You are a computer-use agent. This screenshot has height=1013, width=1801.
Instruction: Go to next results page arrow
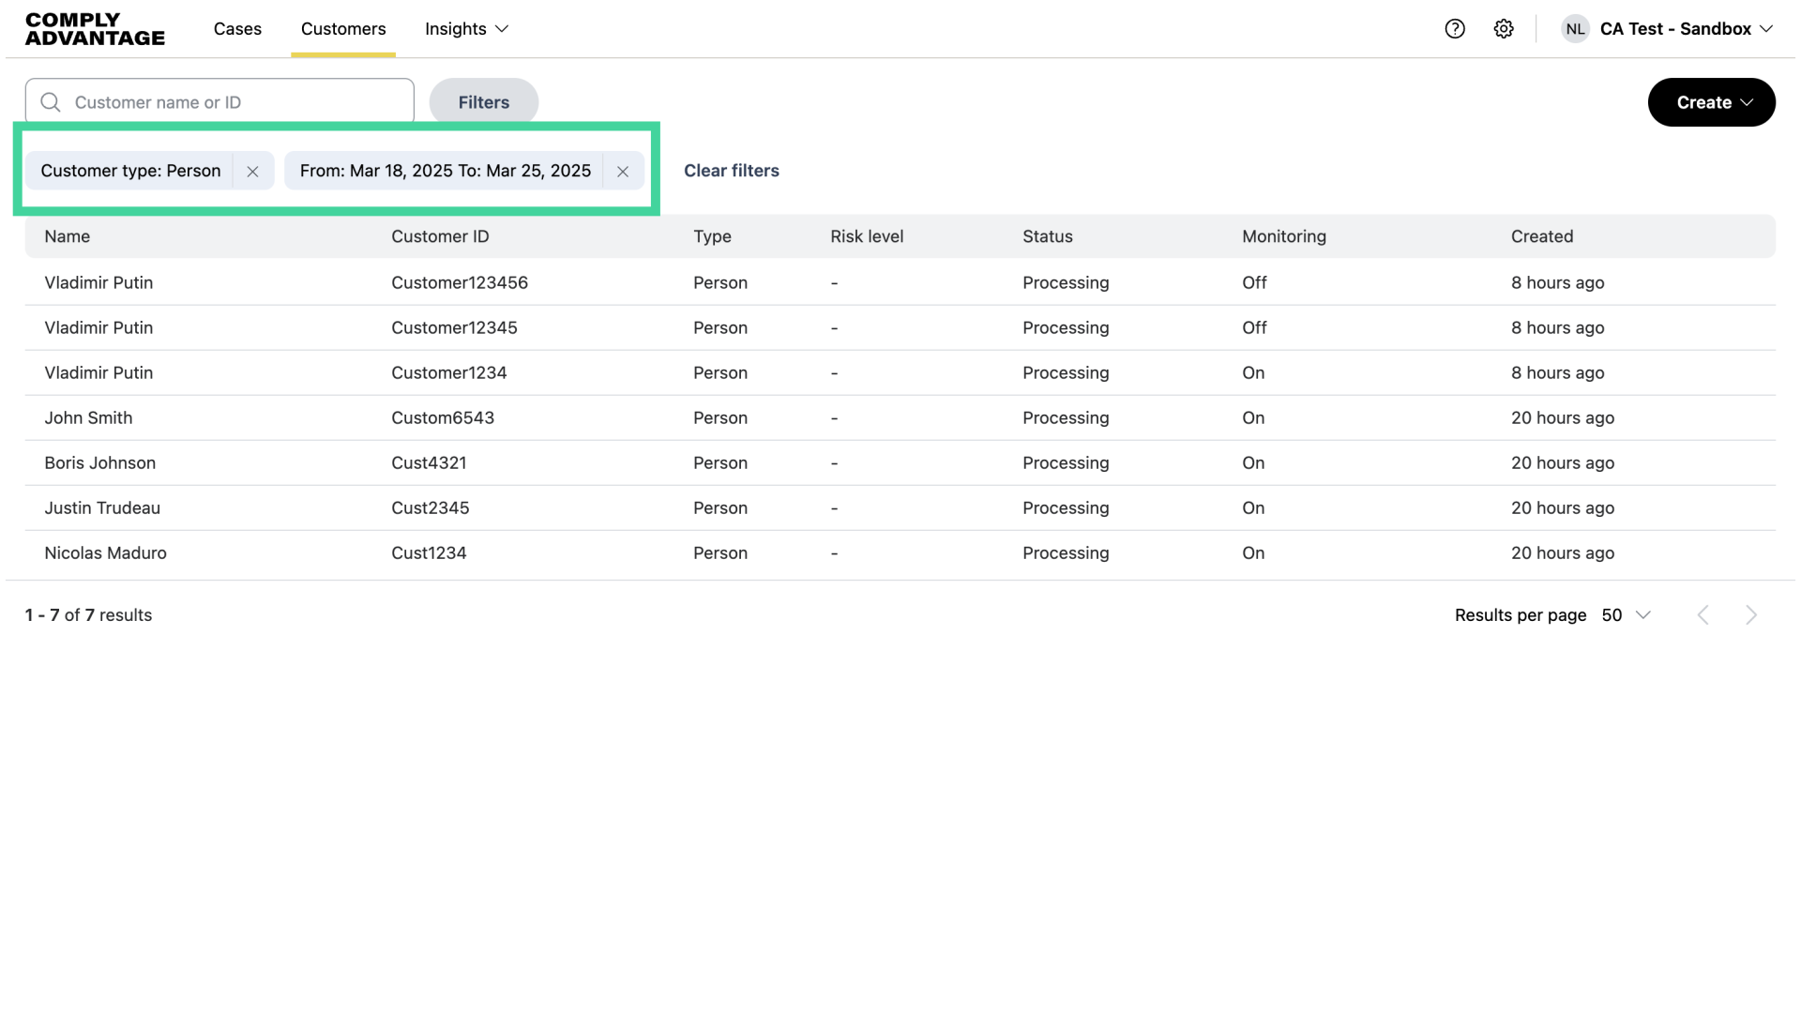(x=1750, y=615)
